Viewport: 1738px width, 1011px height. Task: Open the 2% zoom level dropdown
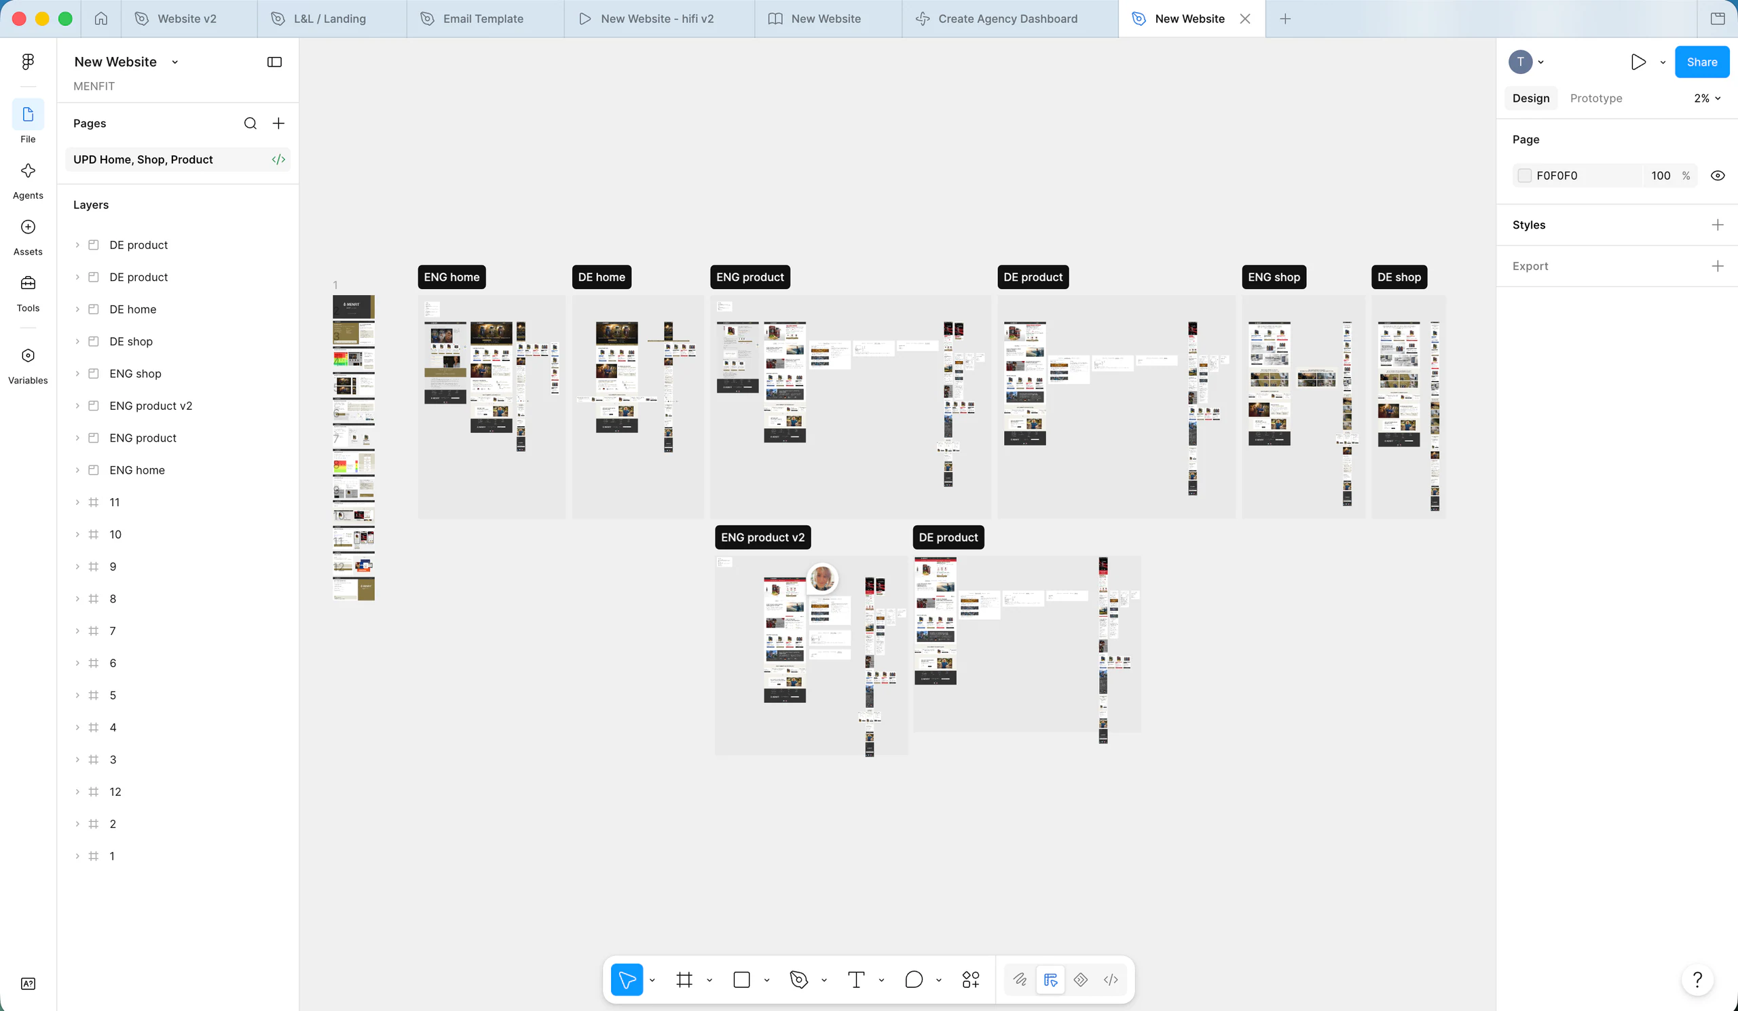pos(1707,98)
